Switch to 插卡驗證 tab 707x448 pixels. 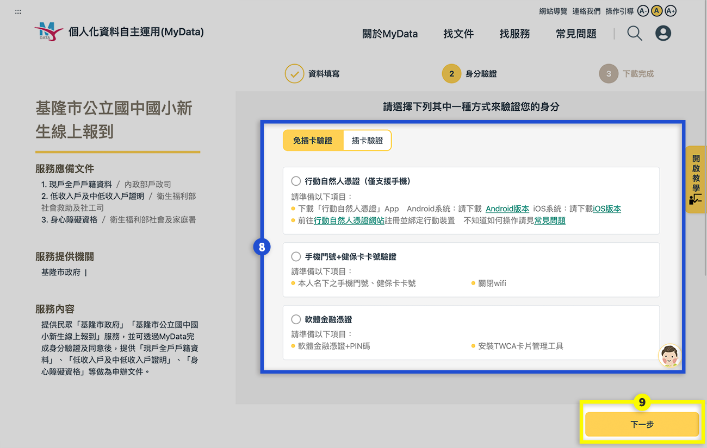[367, 140]
